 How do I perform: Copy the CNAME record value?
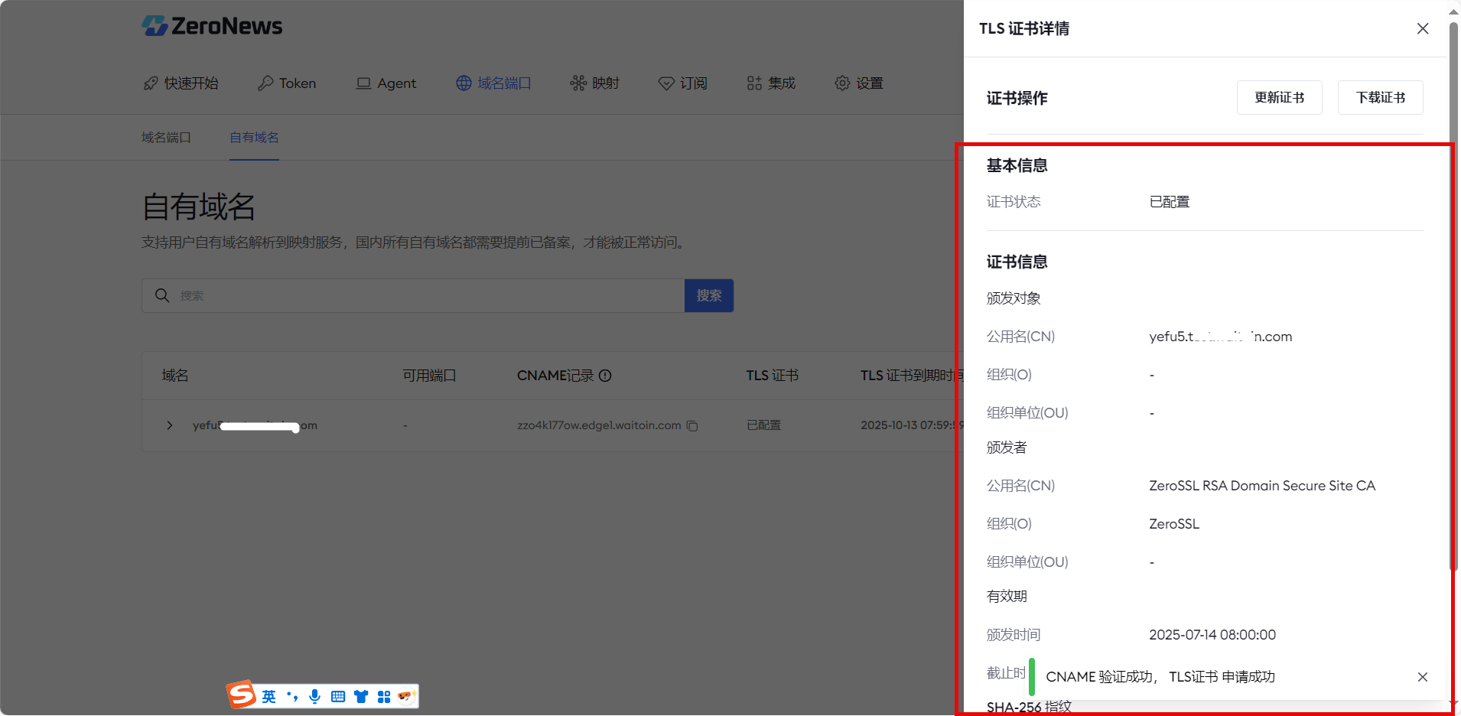[x=692, y=426]
